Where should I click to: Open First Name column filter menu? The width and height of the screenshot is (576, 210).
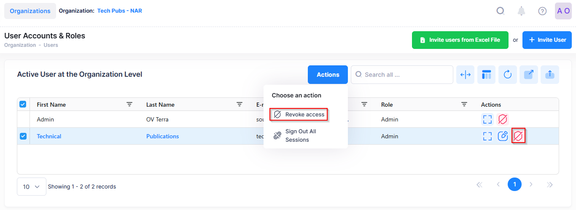(129, 104)
